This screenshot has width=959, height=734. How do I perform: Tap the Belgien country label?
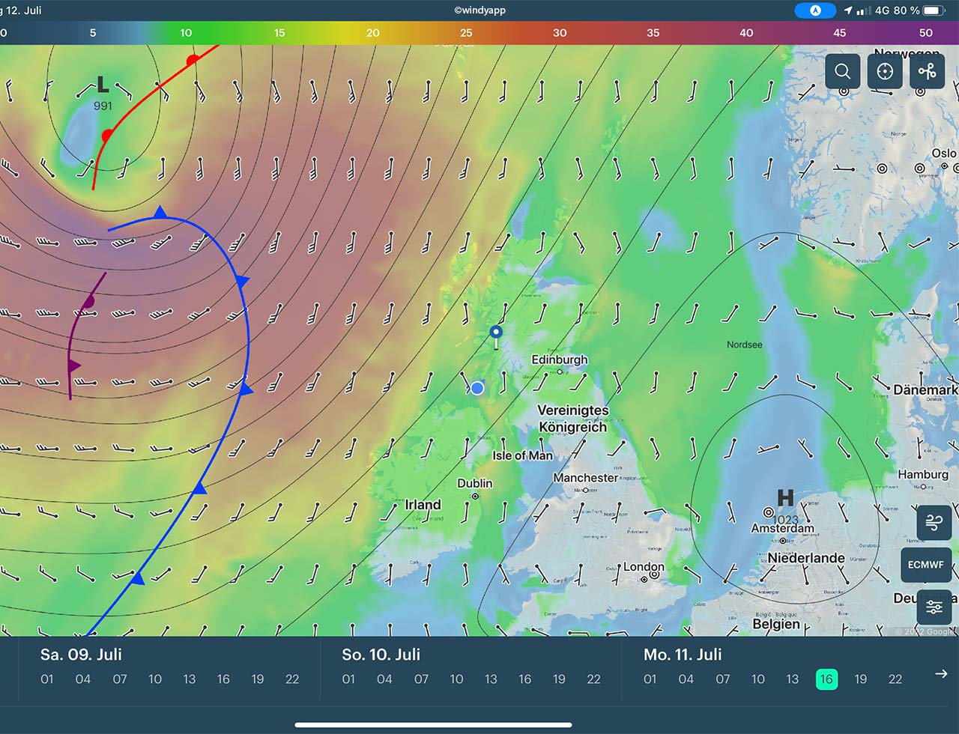coord(776,624)
